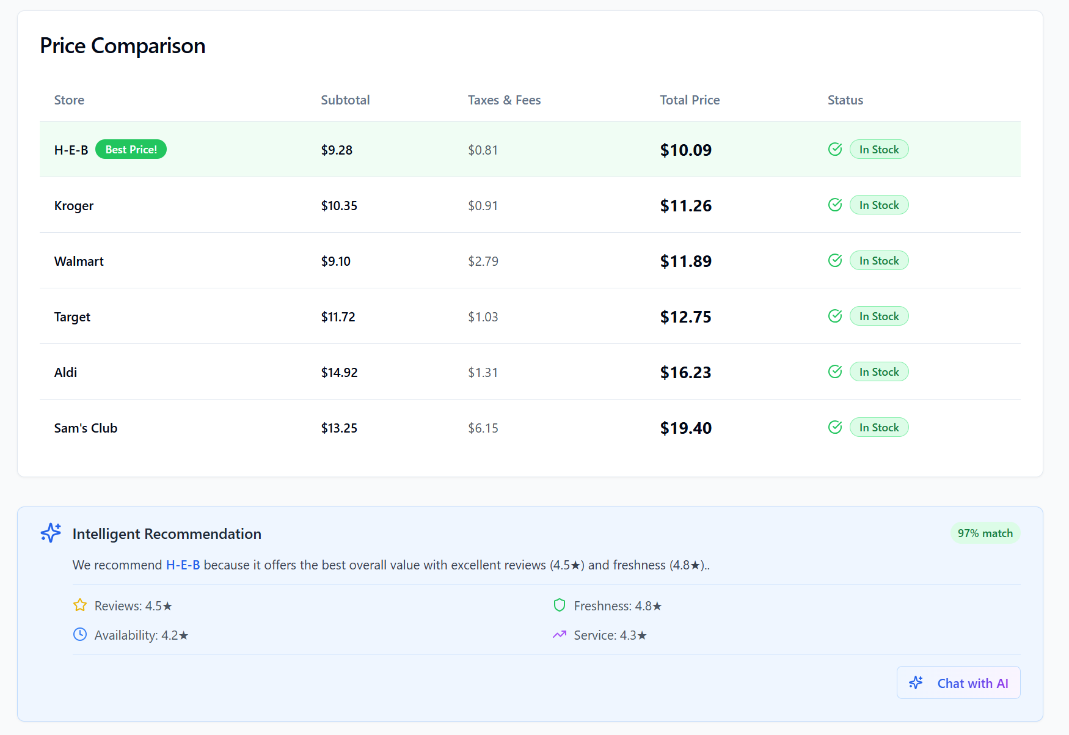Follow the H-E-B link in the recommendation

(183, 565)
